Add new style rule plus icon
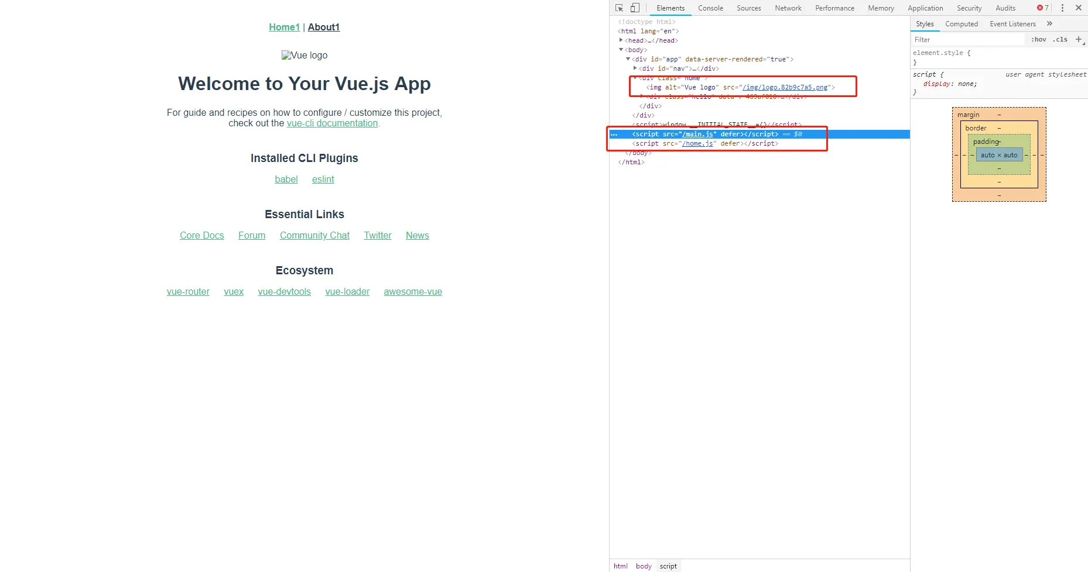 1079,40
